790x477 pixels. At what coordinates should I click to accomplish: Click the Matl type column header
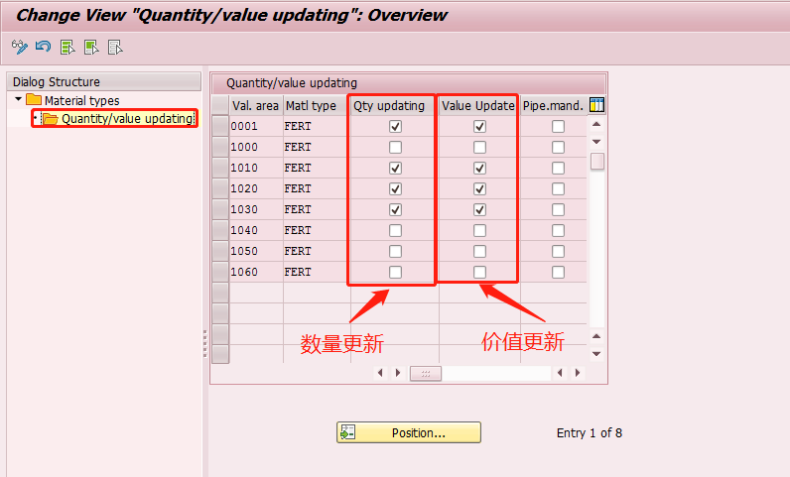click(317, 106)
